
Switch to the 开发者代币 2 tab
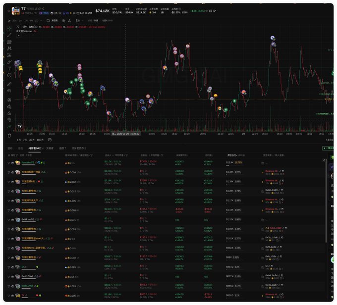79,149
